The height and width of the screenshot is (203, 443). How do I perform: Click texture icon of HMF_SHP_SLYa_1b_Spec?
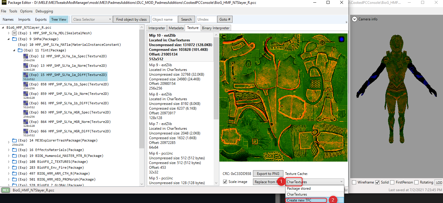(26, 84)
